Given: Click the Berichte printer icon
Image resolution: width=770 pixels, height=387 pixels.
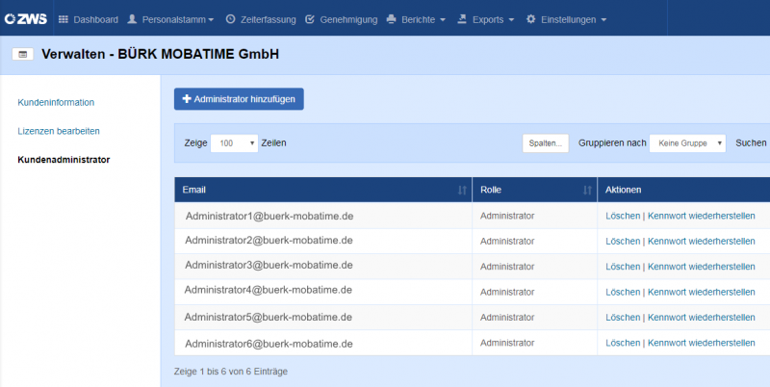Looking at the screenshot, I should pos(391,19).
